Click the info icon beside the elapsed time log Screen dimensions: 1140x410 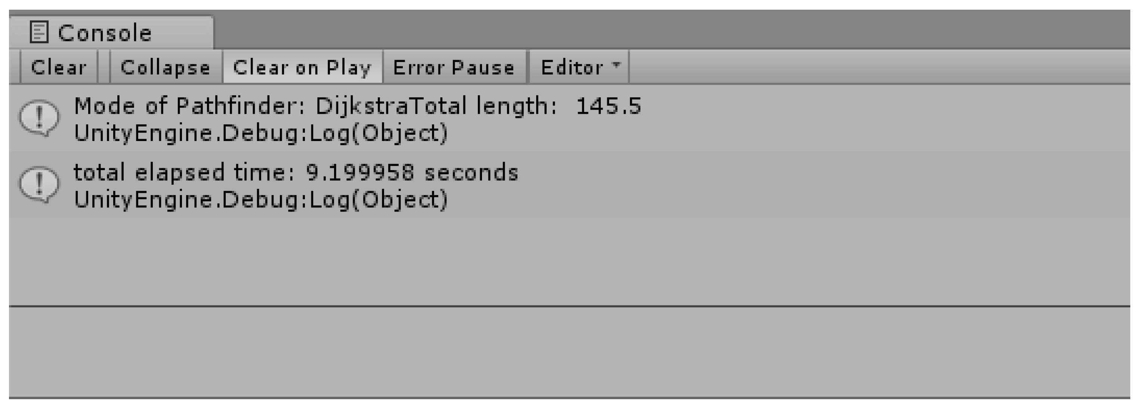coord(39,185)
